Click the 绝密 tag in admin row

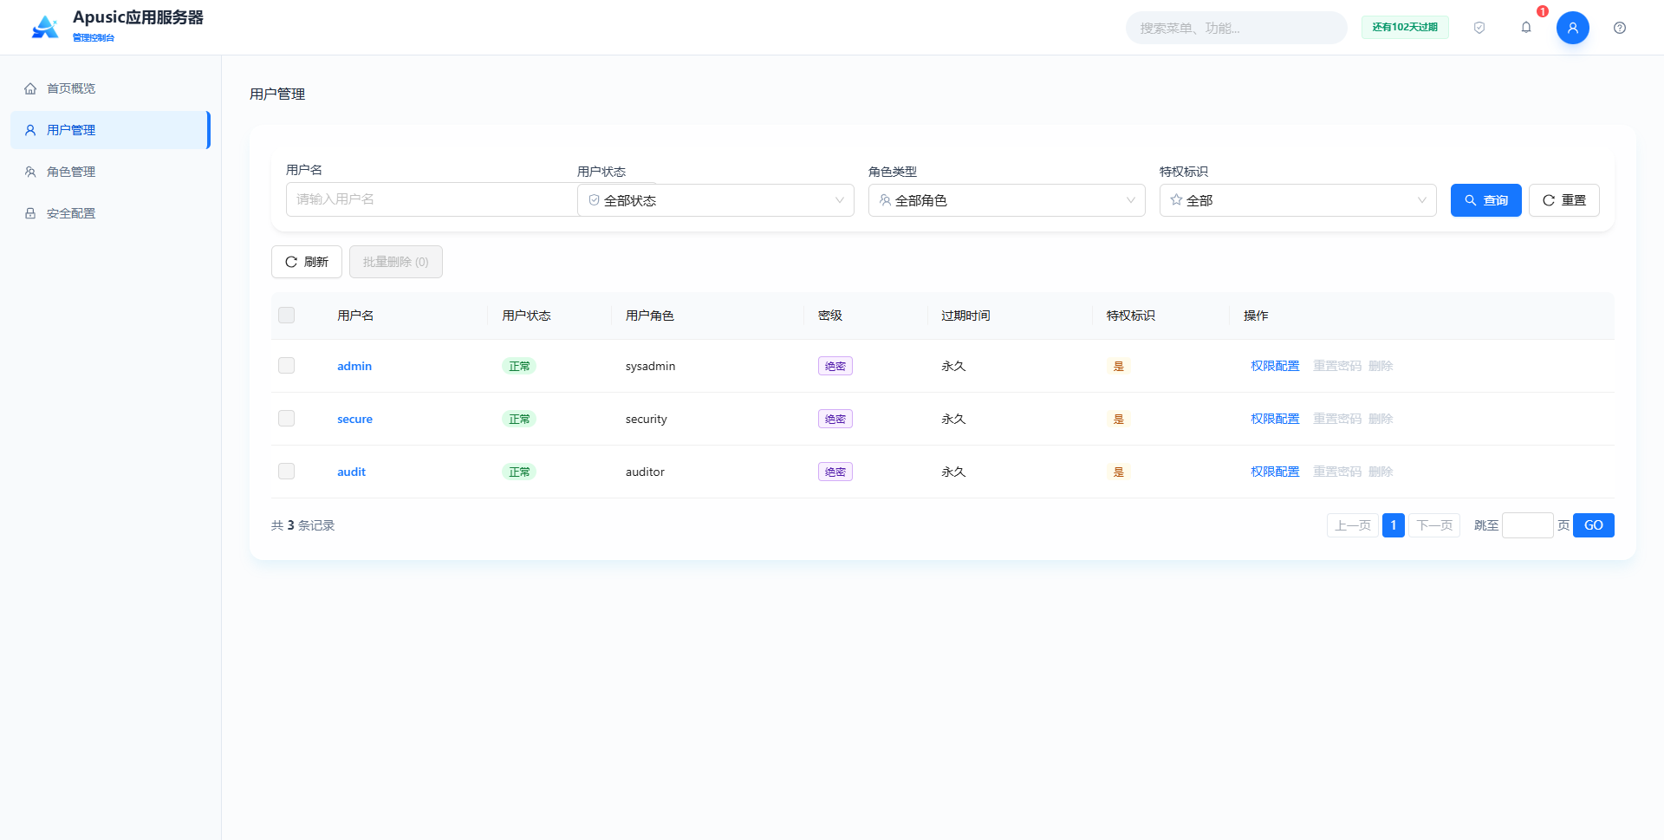[835, 366]
